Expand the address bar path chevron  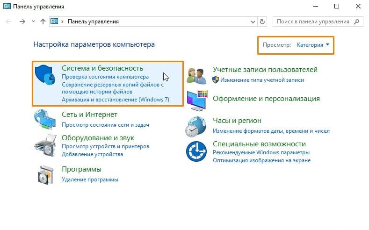tap(62, 22)
